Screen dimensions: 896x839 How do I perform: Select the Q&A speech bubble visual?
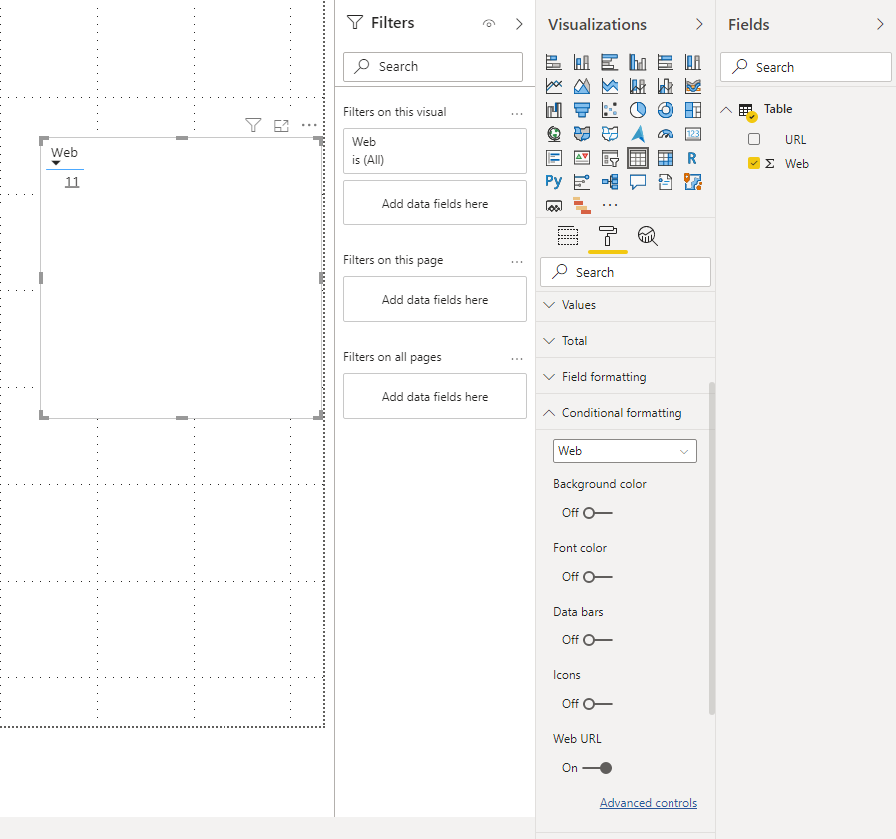638,182
